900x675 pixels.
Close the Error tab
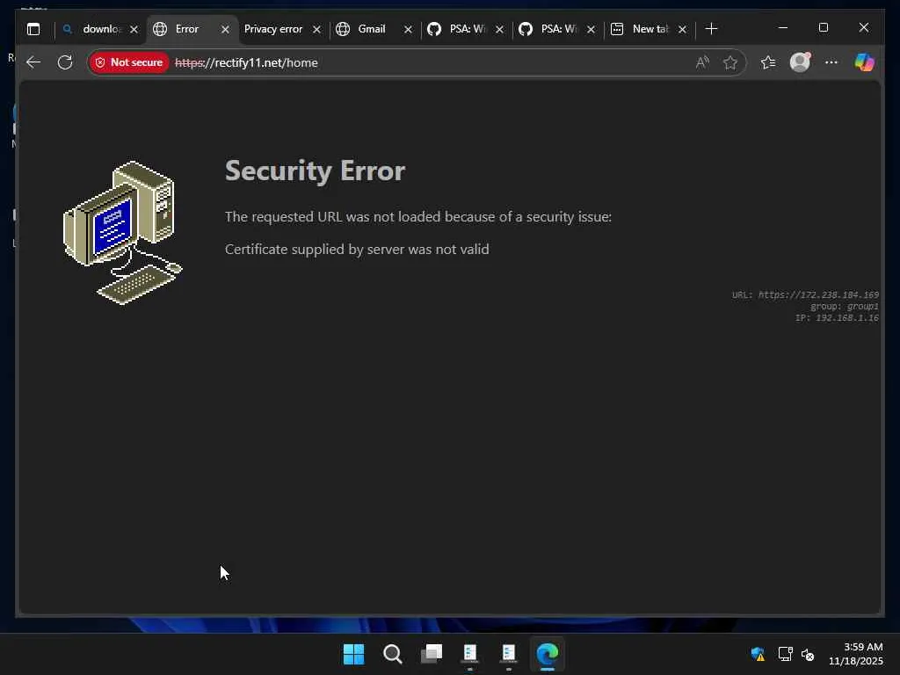click(225, 29)
